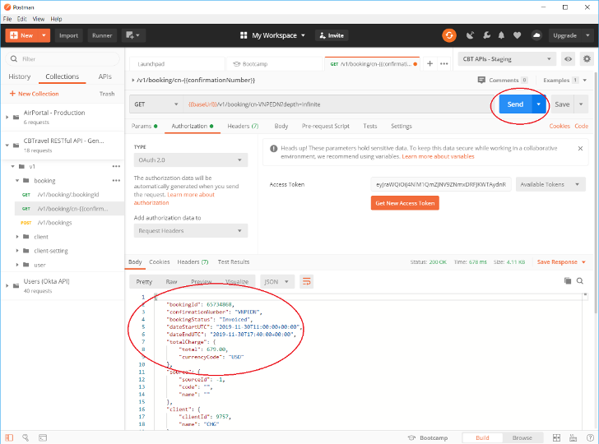Open the File menu
This screenshot has height=444, width=599.
(x=7, y=19)
